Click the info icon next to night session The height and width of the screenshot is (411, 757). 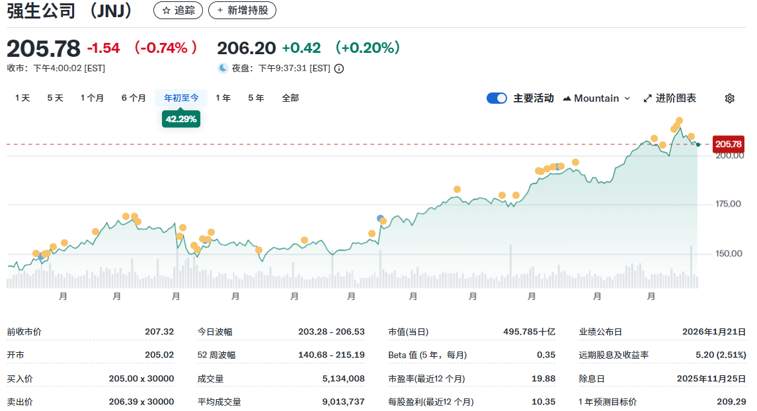click(339, 68)
